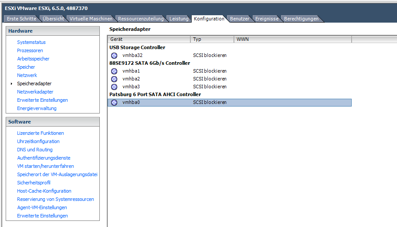
Task: Open the Sicherheitsprofil link
Action: pos(34,183)
